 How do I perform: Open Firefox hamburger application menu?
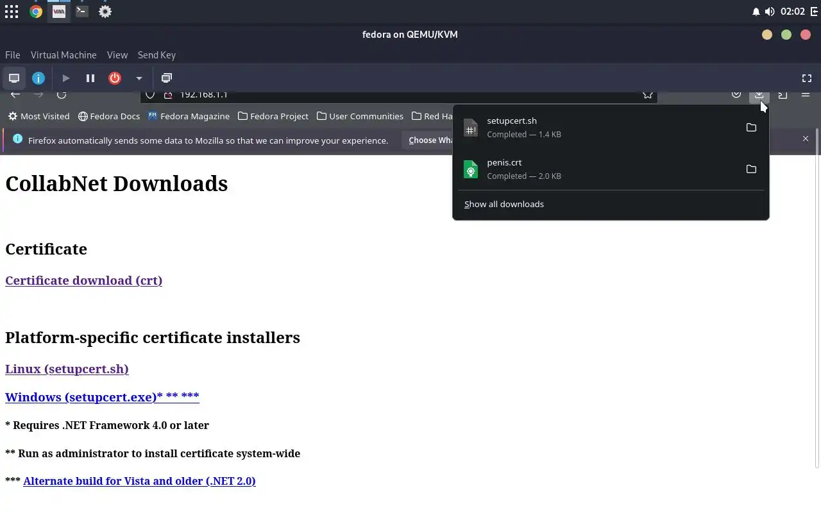click(x=806, y=95)
